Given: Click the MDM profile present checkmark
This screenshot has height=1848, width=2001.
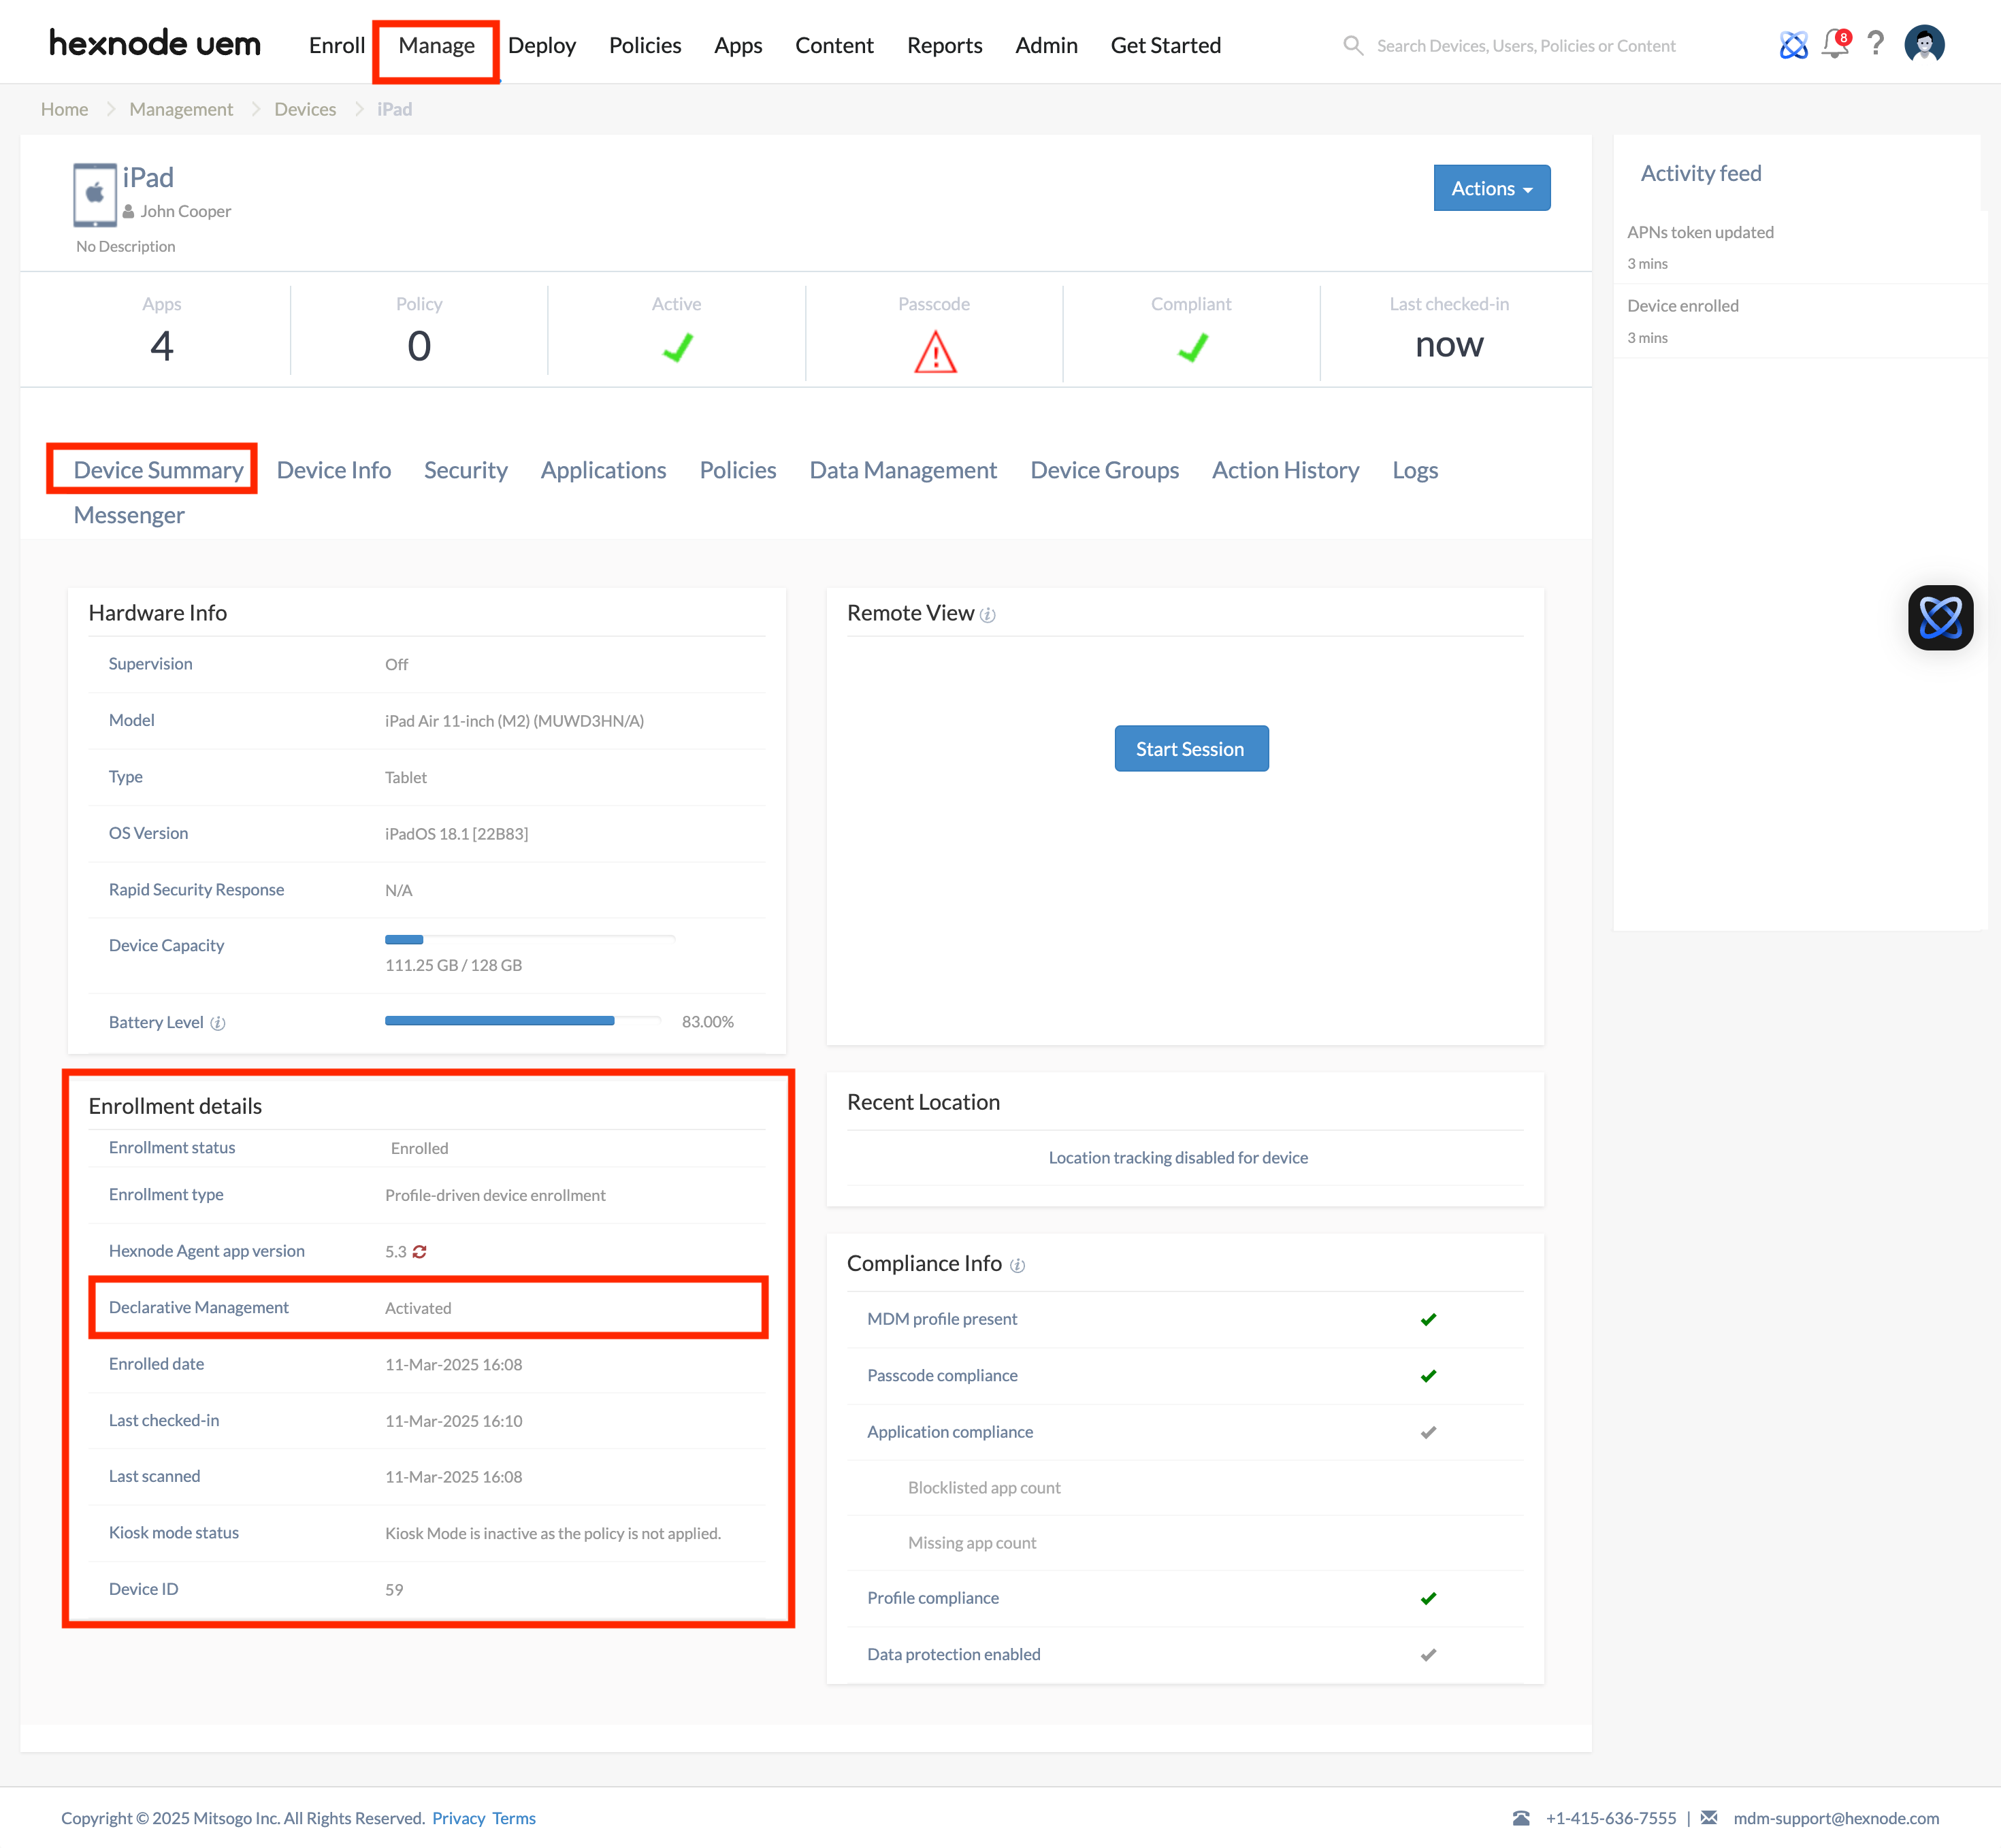Looking at the screenshot, I should click(x=1428, y=1319).
